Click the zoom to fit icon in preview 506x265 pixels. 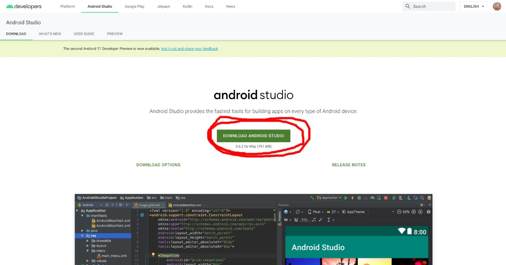click(x=420, y=212)
